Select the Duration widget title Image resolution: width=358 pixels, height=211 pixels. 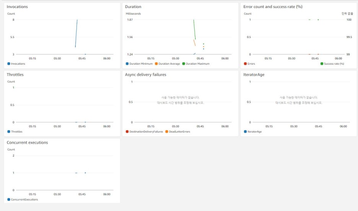[133, 7]
